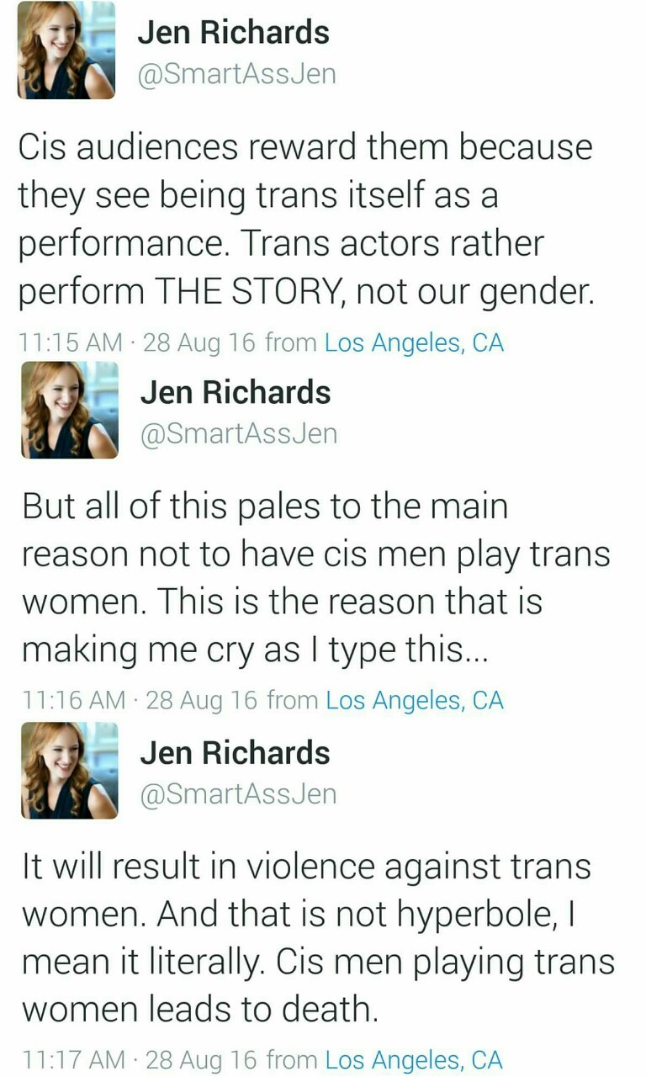Viewport: 646px width, 1077px height.
Task: Open the second tweet's profile avatar
Action: (69, 410)
